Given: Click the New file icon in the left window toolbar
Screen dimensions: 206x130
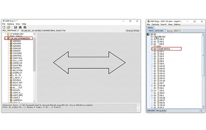Looking at the screenshot, I should 4,27.
